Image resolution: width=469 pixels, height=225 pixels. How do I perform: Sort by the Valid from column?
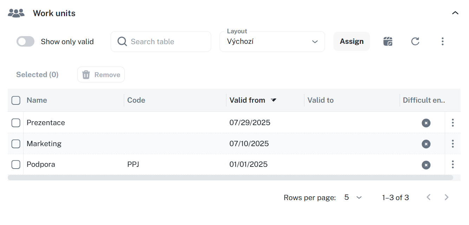coord(247,100)
